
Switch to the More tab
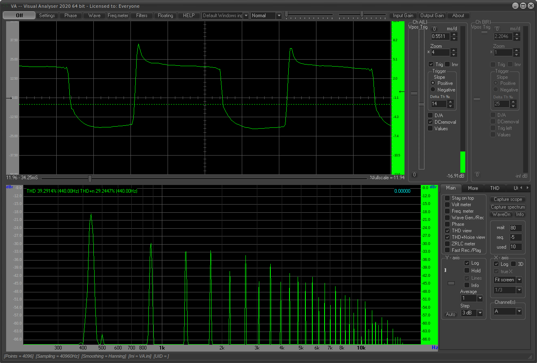click(473, 188)
